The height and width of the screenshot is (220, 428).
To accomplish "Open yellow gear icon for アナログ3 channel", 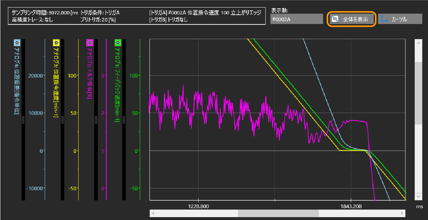I will [56, 42].
